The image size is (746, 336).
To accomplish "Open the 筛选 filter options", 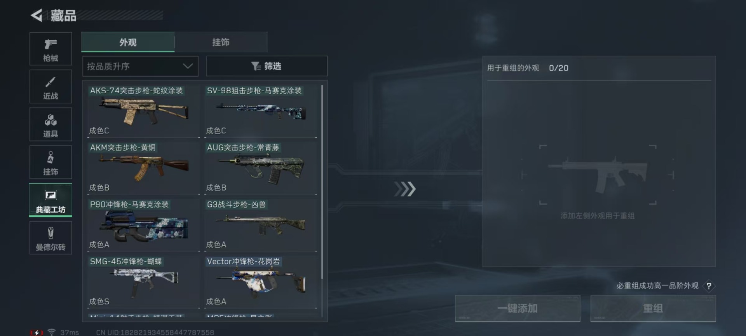I will point(267,66).
